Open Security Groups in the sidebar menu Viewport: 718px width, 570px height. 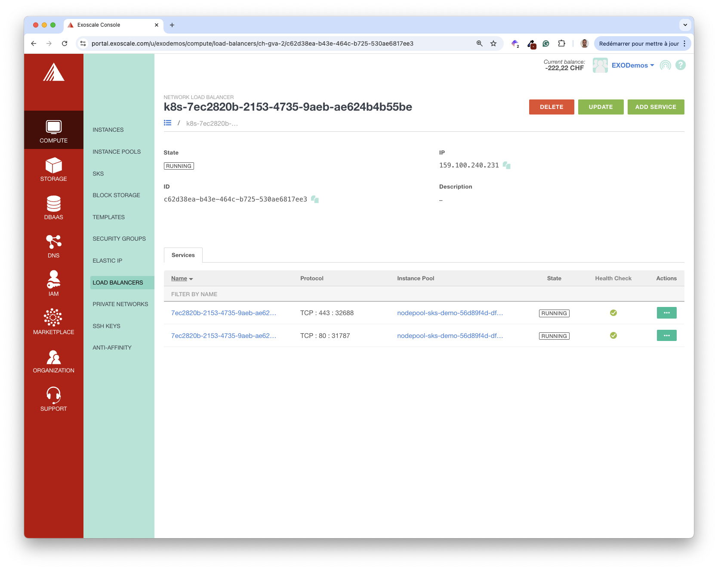[119, 239]
